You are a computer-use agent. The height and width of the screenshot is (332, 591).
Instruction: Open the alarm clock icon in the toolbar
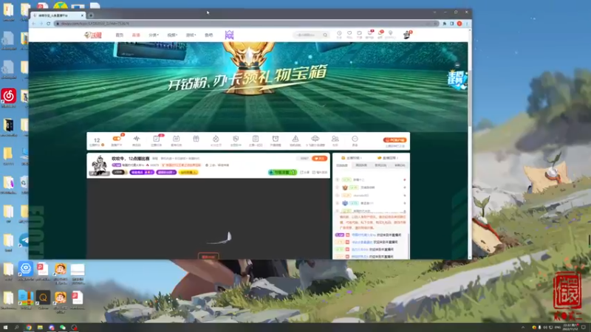coord(276,140)
